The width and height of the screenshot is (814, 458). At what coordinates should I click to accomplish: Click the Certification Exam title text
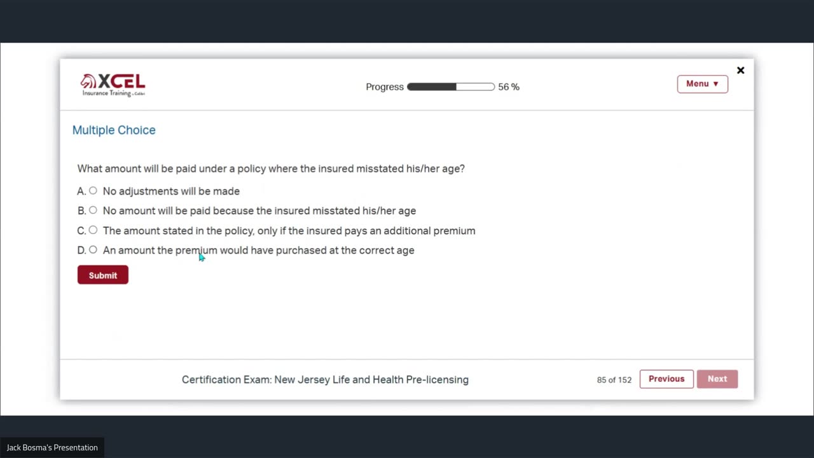coord(325,380)
